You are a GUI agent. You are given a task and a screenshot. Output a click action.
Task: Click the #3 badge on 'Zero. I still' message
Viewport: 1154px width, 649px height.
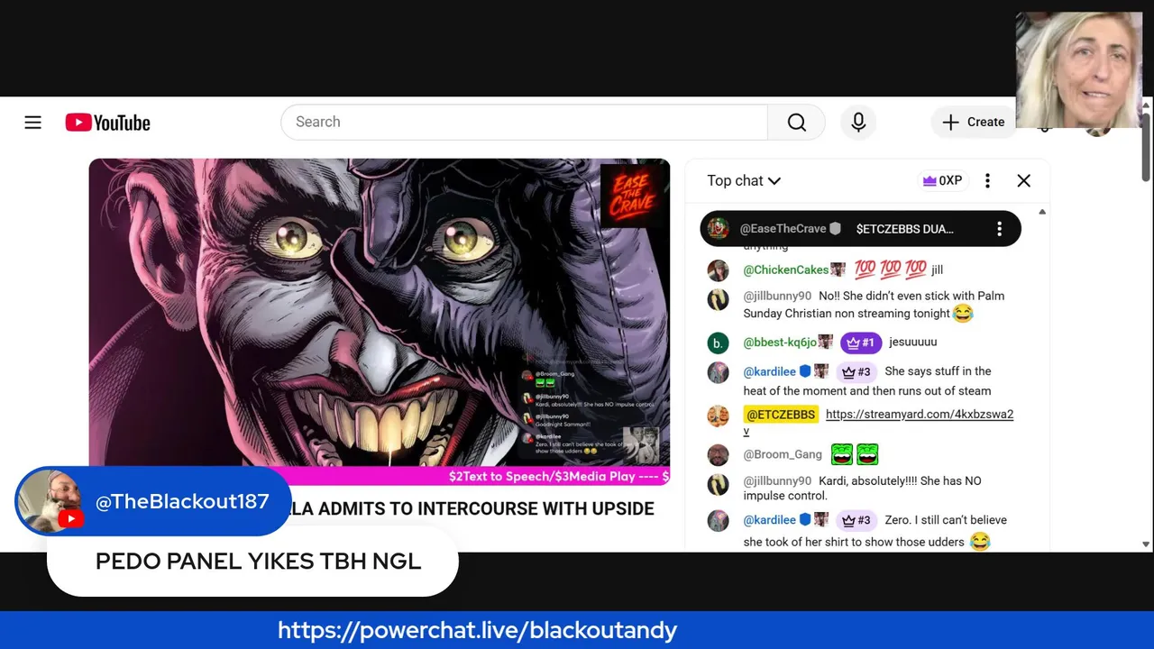(x=856, y=520)
